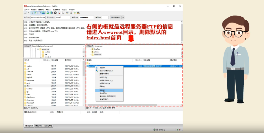Collapse the wwwroot node in local tree
264x133 pixels.
click(37, 49)
